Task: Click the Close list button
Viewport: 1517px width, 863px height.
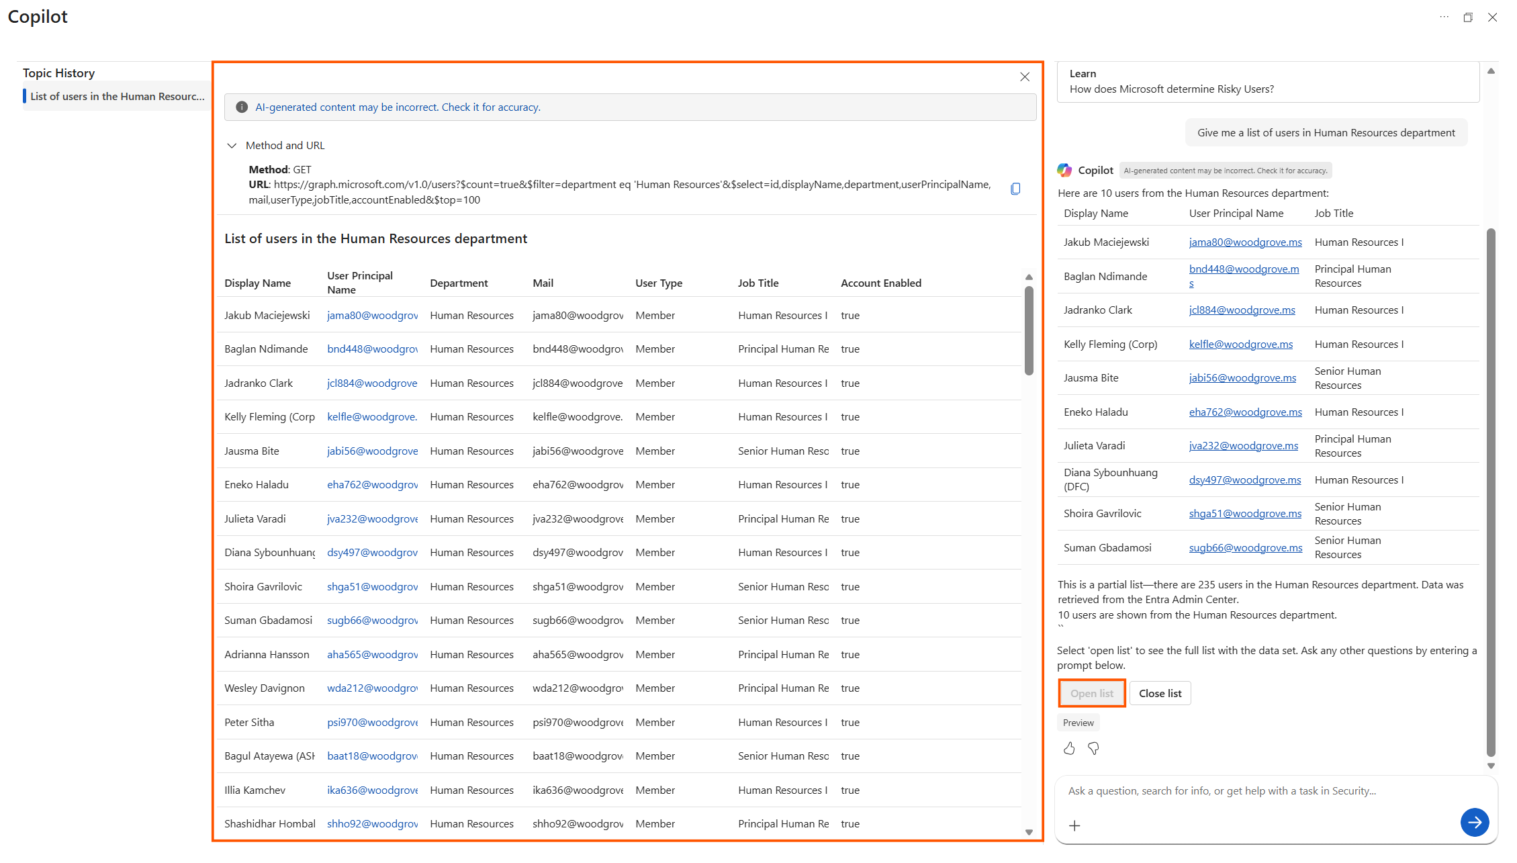Action: (1160, 693)
